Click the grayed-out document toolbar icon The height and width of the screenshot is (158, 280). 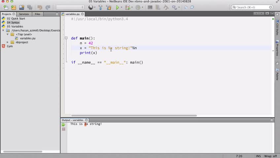(x=158, y=7)
